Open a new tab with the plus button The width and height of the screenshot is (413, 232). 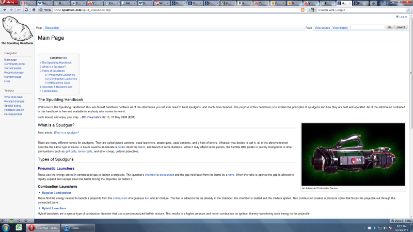pyautogui.click(x=373, y=4)
